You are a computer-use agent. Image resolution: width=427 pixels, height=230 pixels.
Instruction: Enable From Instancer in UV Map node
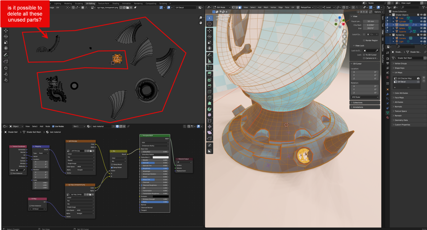pyautogui.click(x=30, y=206)
